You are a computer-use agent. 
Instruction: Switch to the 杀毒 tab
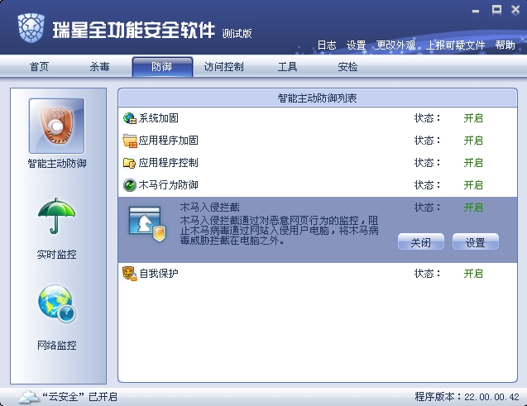click(x=100, y=67)
